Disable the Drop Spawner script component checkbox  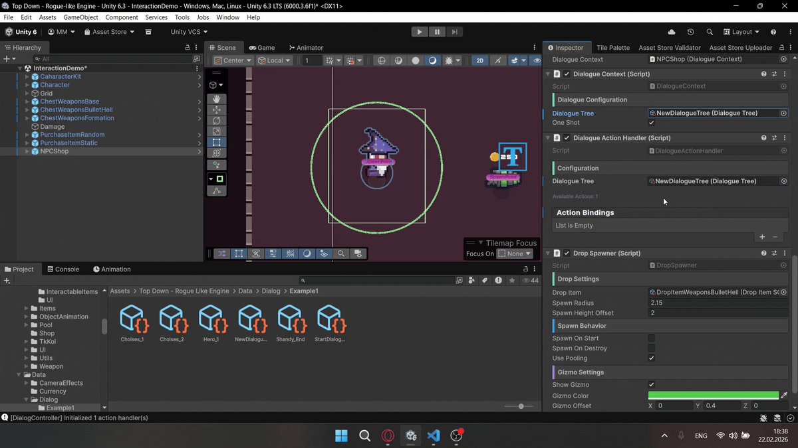pyautogui.click(x=567, y=254)
